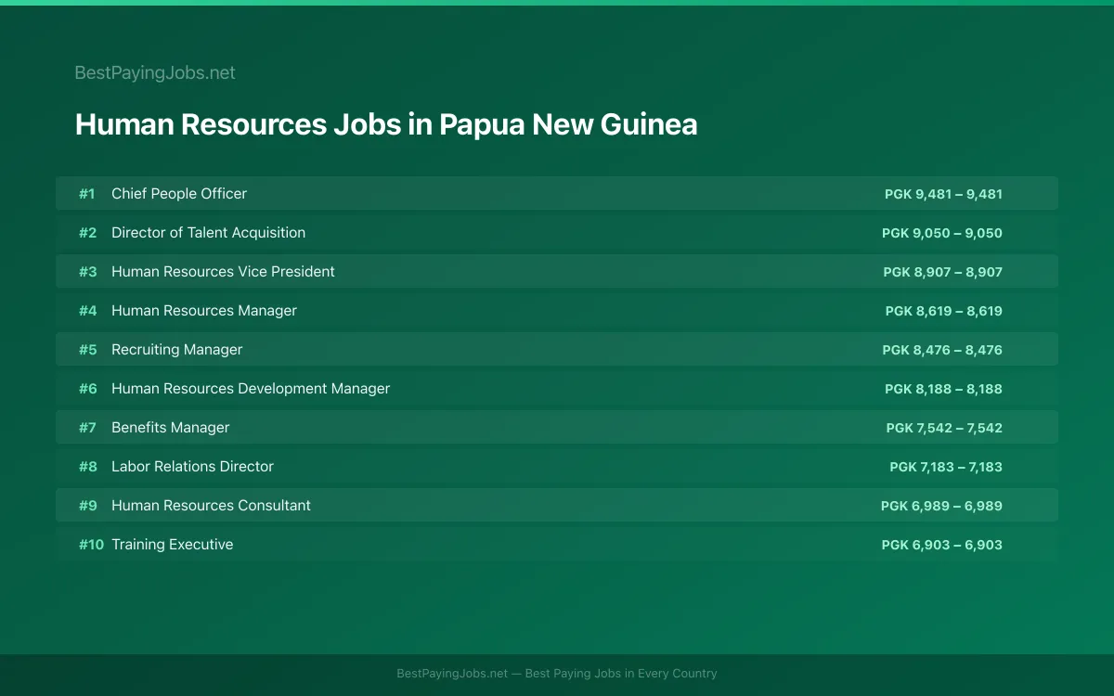Click the #7 rank number
The height and width of the screenshot is (696, 1114).
(87, 428)
